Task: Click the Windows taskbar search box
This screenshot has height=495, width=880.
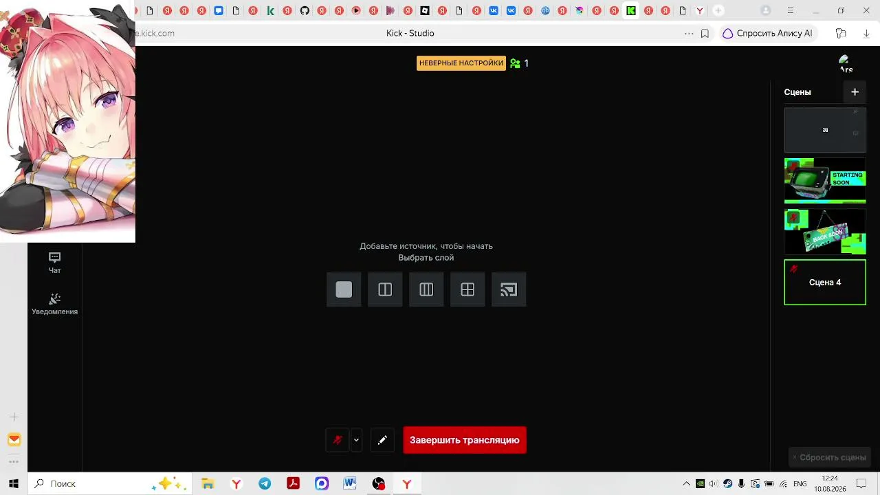Action: [x=109, y=484]
